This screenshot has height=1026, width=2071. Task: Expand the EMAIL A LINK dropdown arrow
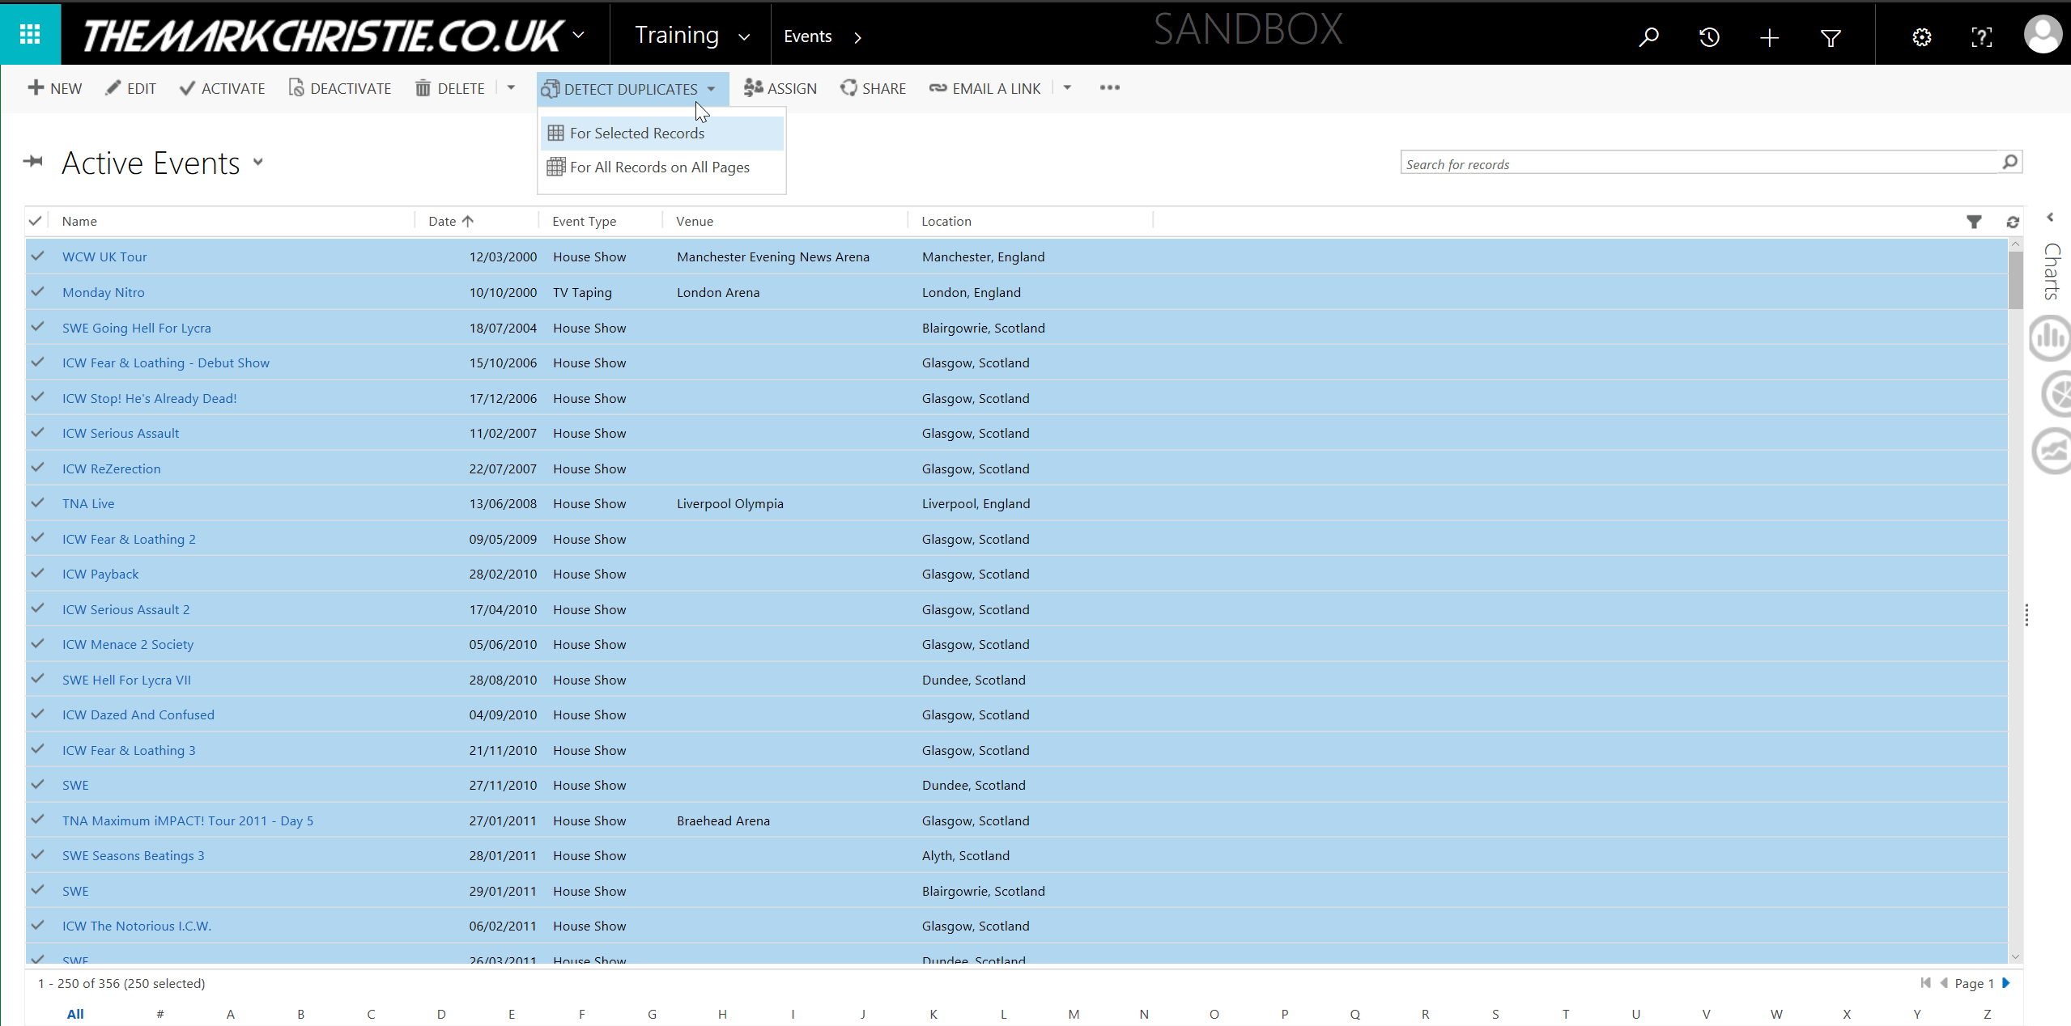1067,87
